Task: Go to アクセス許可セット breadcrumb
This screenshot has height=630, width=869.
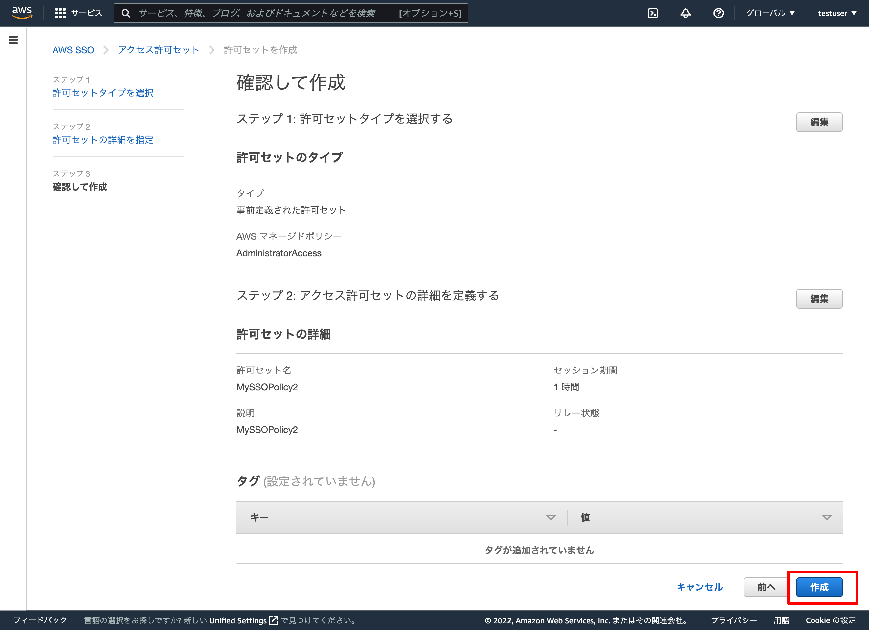Action: (x=159, y=50)
